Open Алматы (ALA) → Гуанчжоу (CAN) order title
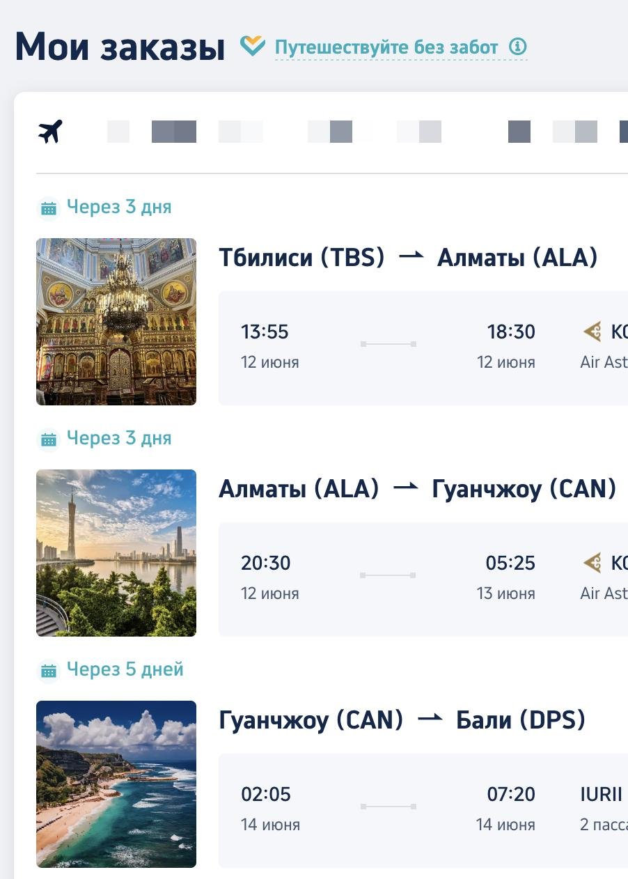This screenshot has width=628, height=879. 417,489
